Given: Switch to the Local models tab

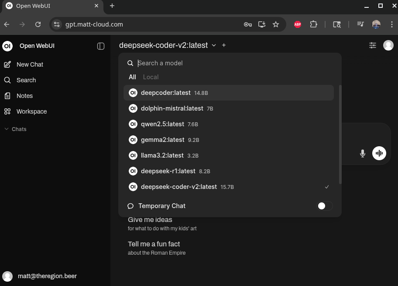Looking at the screenshot, I should point(151,77).
